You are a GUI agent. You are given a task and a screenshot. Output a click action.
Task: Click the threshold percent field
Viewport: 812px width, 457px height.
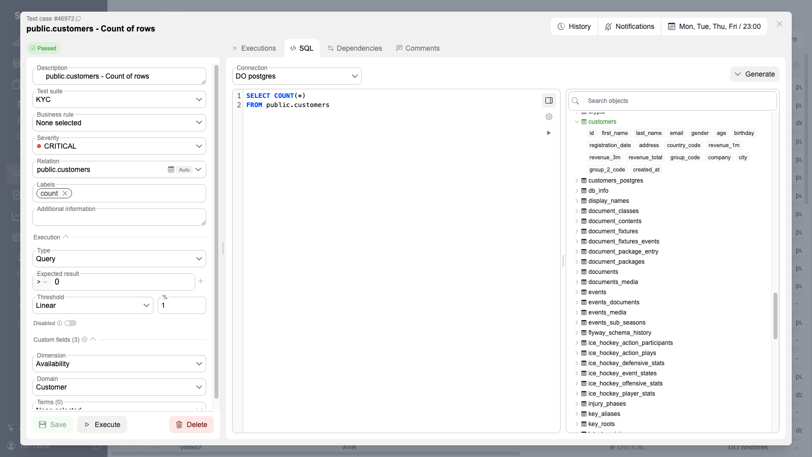(182, 305)
